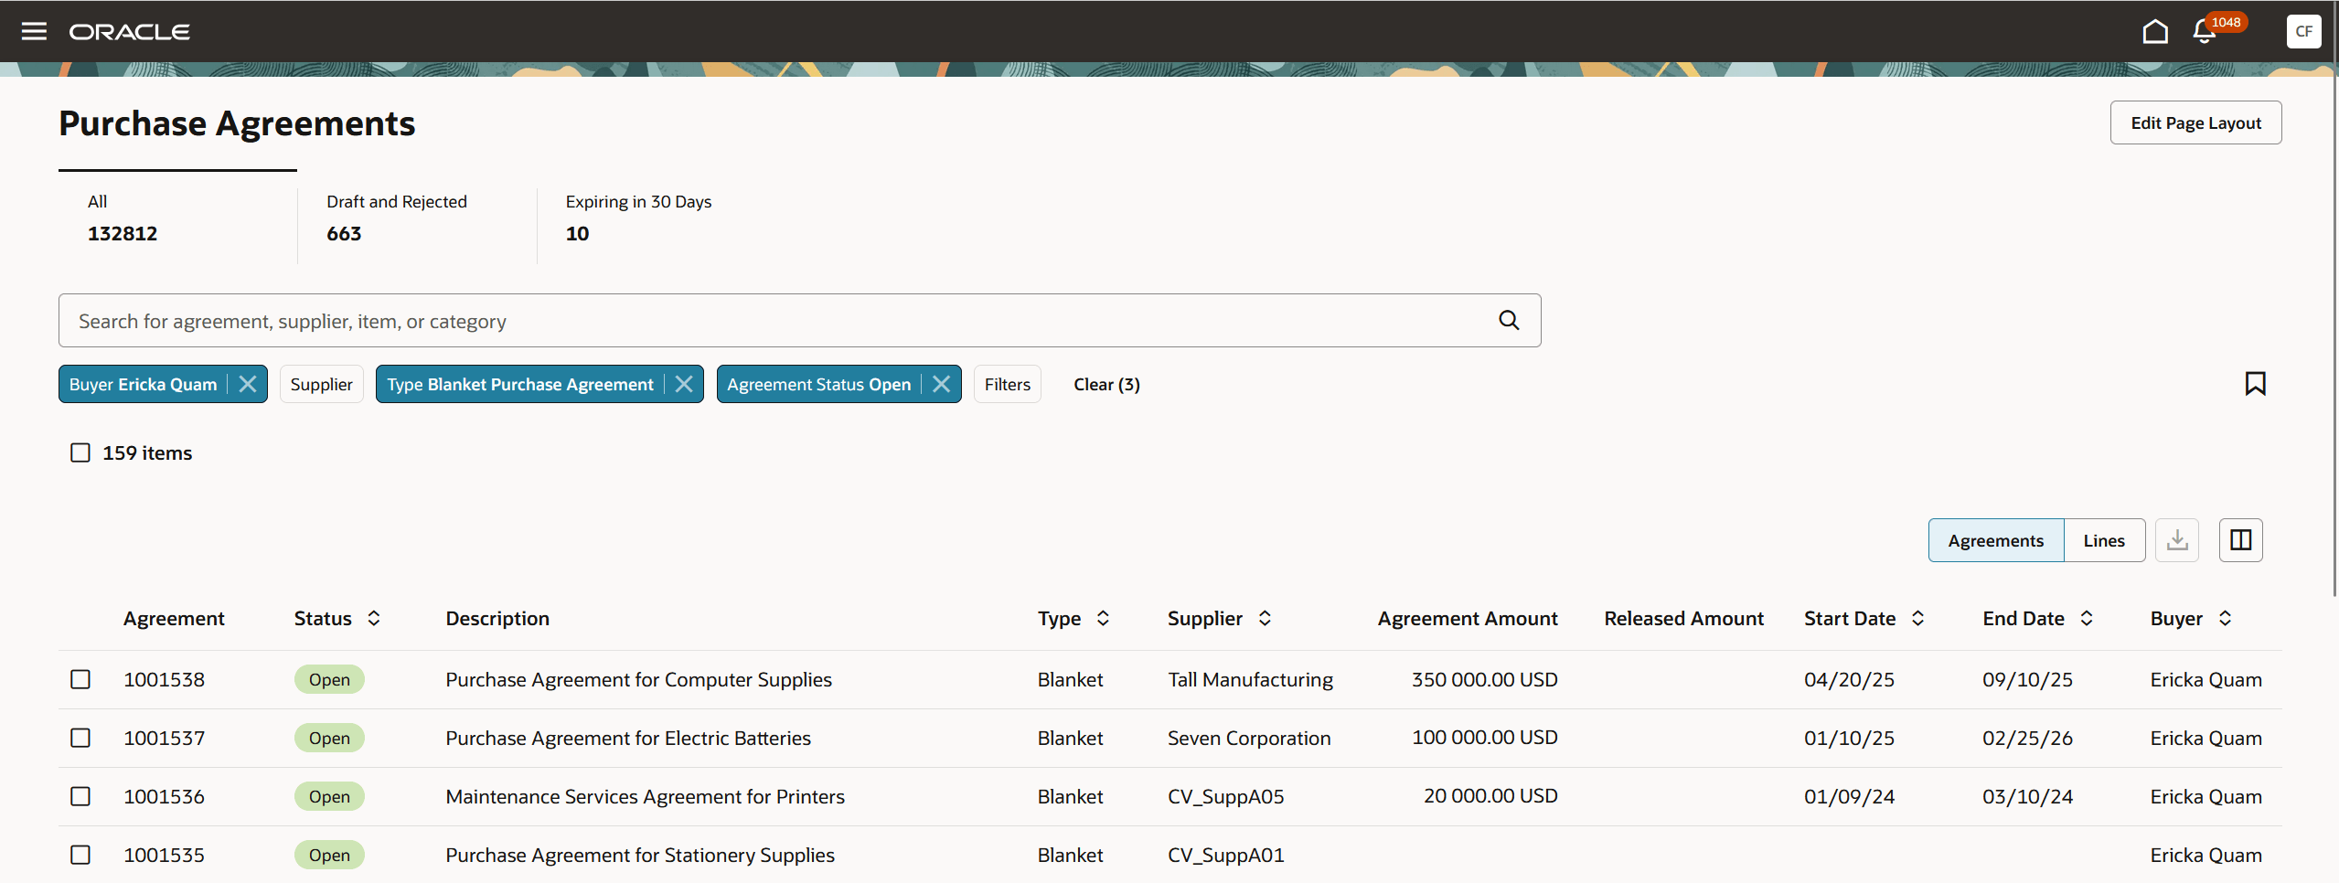This screenshot has width=2339, height=883.
Task: Switch to the Lines view tab
Action: click(x=2103, y=539)
